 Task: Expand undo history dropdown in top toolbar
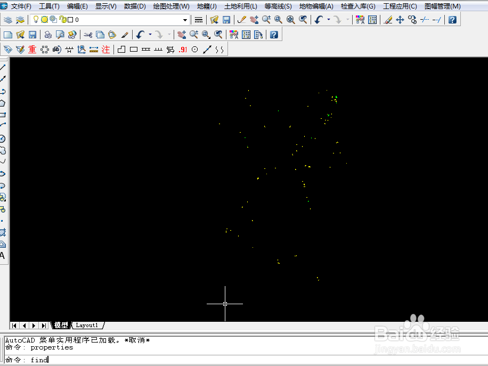(329, 20)
